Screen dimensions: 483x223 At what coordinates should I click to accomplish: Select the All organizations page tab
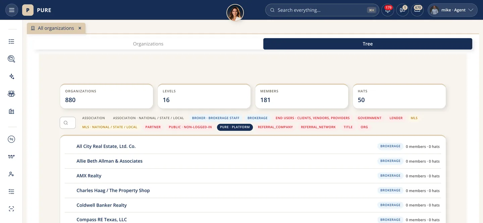click(x=56, y=28)
